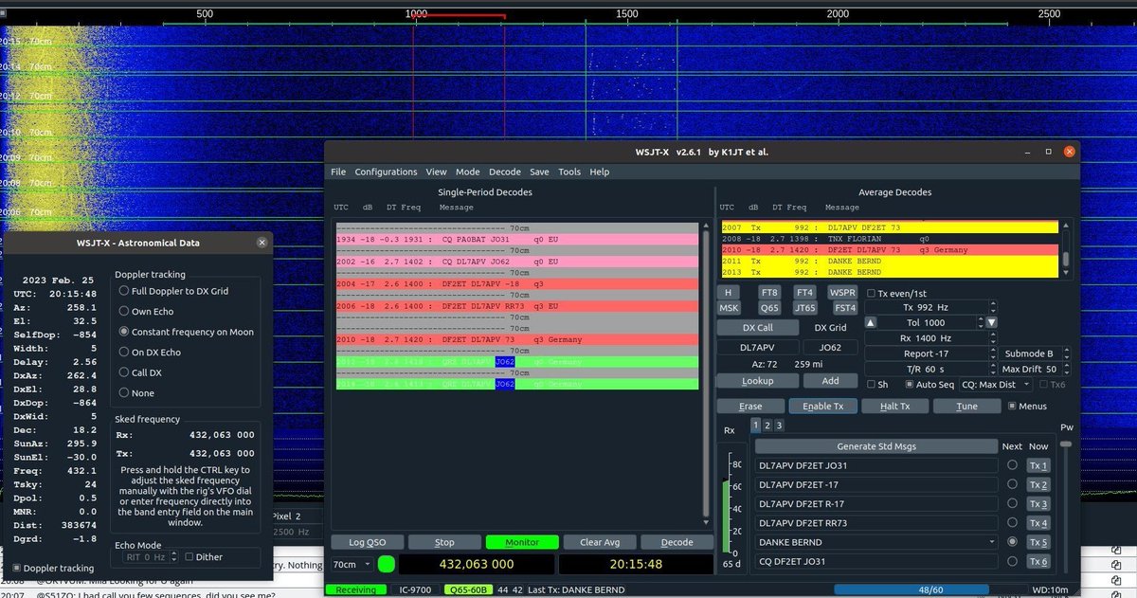Image resolution: width=1137 pixels, height=598 pixels.
Task: Click the Rx audio level meter
Action: click(x=728, y=502)
